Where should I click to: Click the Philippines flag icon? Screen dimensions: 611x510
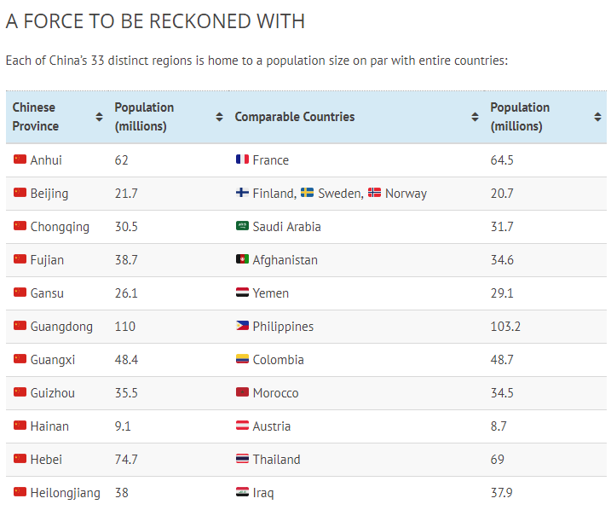coord(242,326)
